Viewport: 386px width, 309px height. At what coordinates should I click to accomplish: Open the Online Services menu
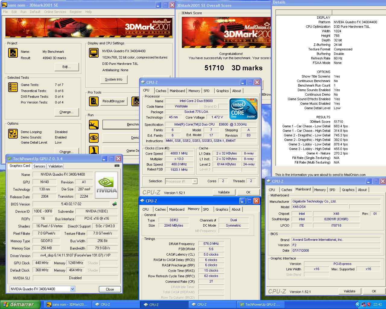tap(55, 12)
